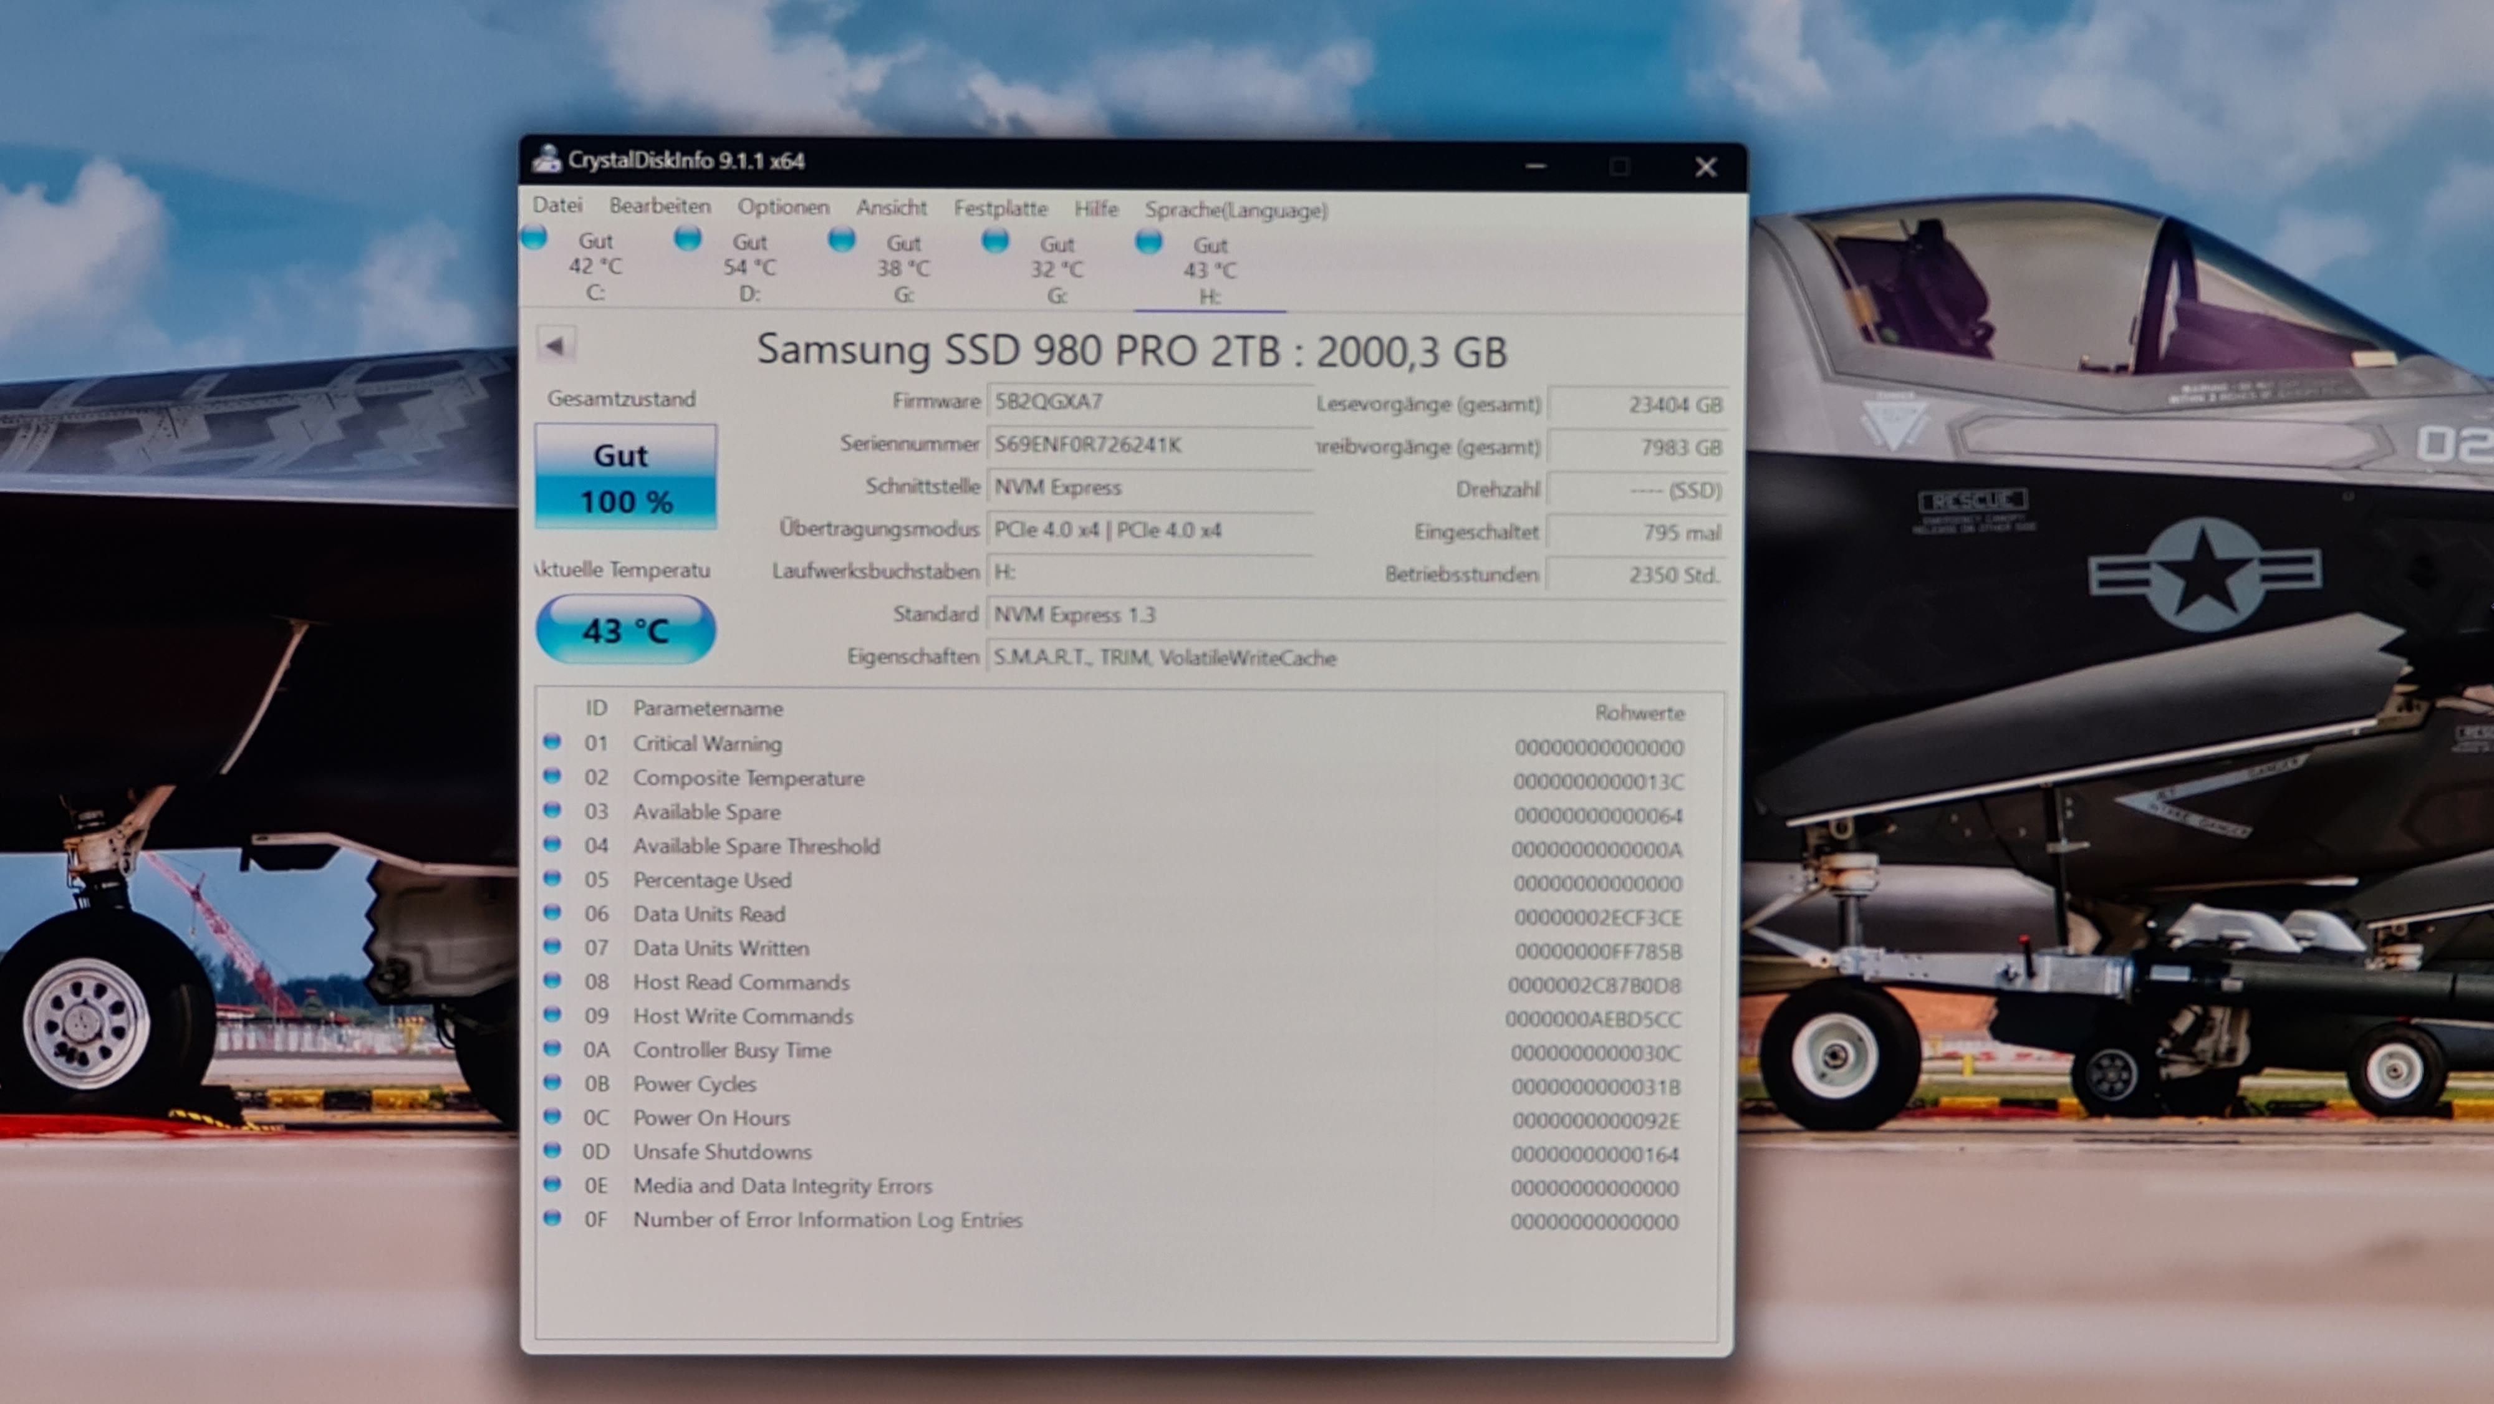Image resolution: width=2494 pixels, height=1404 pixels.
Task: Click status dot for Data Units Written
Action: tap(552, 946)
